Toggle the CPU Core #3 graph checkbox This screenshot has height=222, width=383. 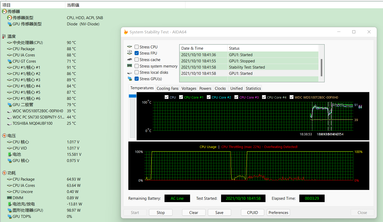(x=236, y=97)
